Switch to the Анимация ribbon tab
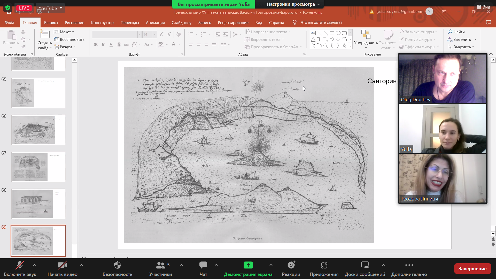This screenshot has height=279, width=496. click(155, 22)
